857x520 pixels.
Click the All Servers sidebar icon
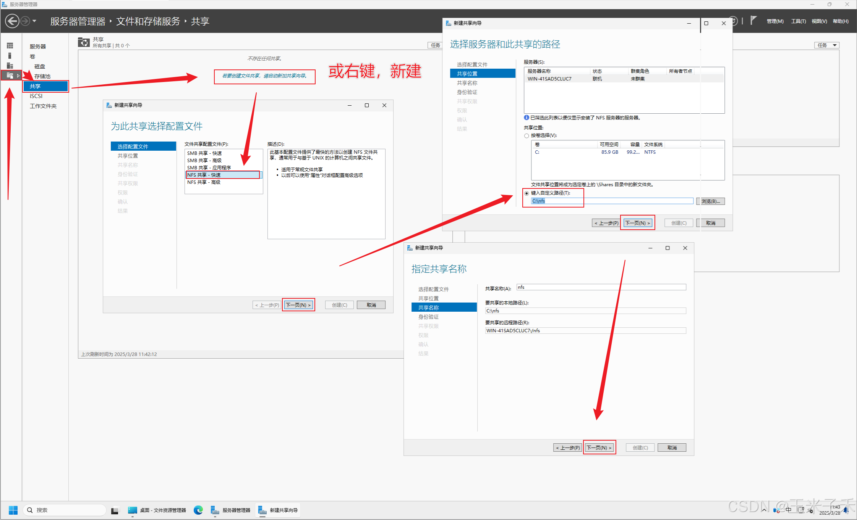[x=10, y=66]
